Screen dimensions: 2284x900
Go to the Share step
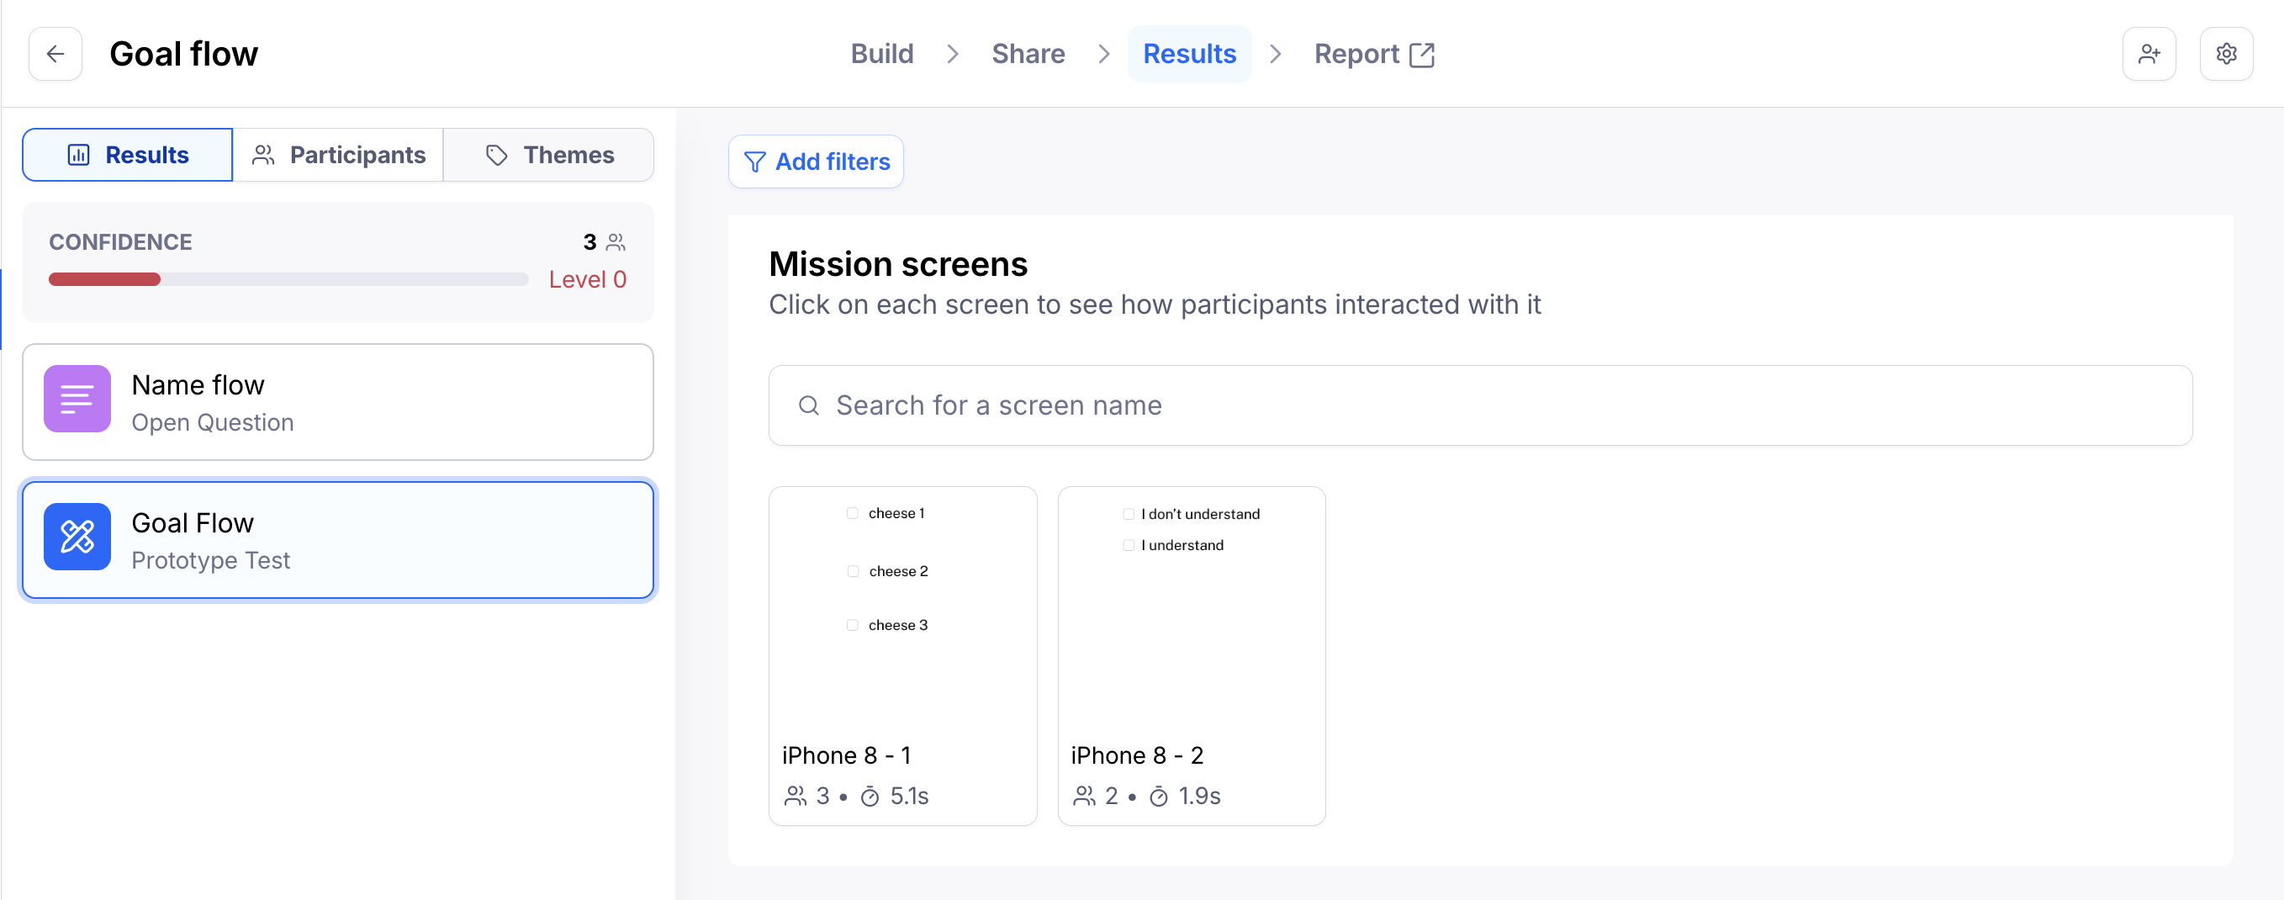pos(1028,54)
